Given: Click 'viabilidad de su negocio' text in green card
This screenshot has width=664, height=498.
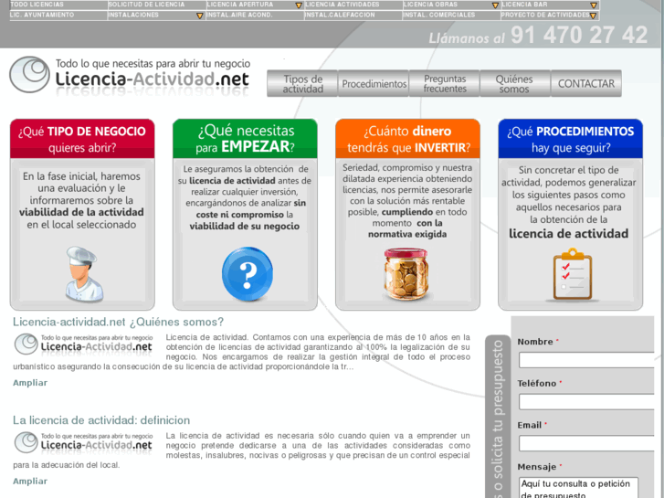Looking at the screenshot, I should (245, 227).
